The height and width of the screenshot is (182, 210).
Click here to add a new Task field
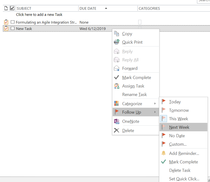tap(39, 14)
